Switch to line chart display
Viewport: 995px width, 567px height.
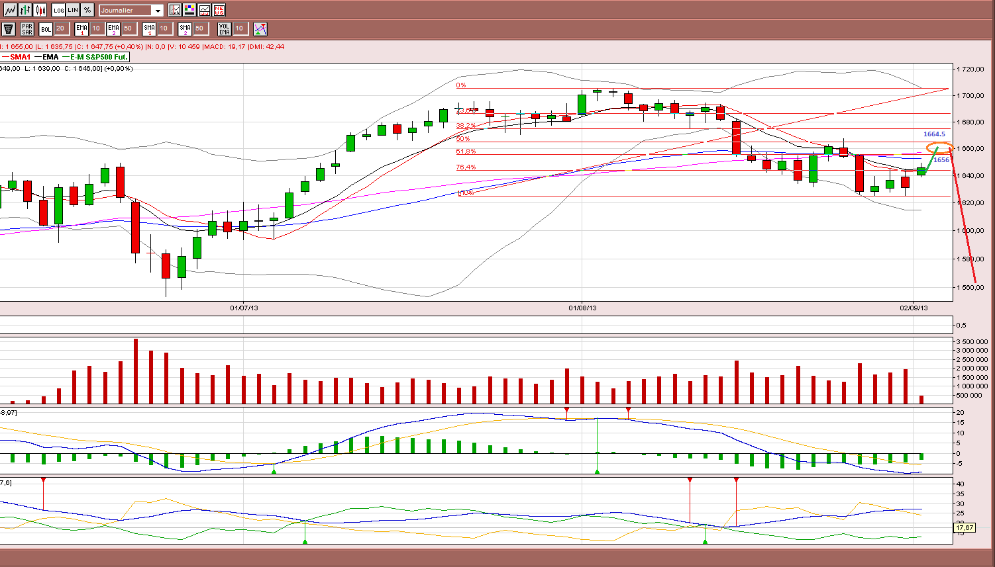[10, 10]
